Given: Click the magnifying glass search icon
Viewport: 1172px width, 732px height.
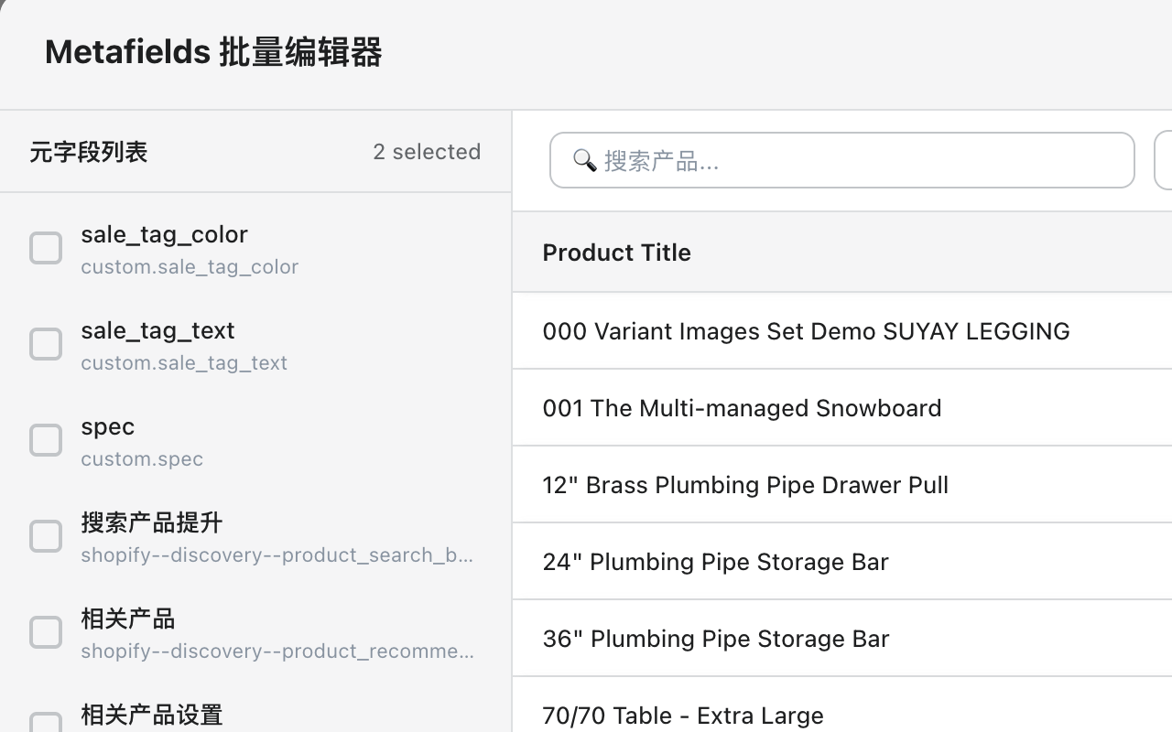Looking at the screenshot, I should 584,161.
